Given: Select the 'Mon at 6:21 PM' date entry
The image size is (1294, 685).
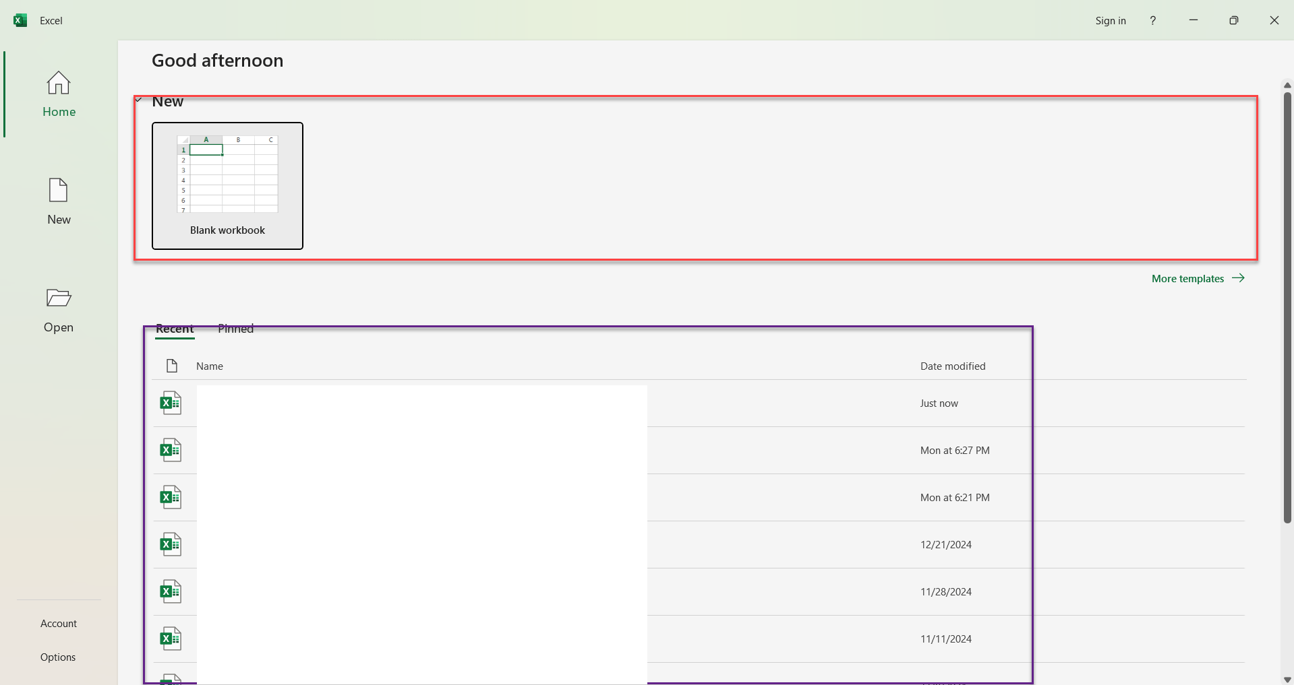Looking at the screenshot, I should pyautogui.click(x=955, y=498).
